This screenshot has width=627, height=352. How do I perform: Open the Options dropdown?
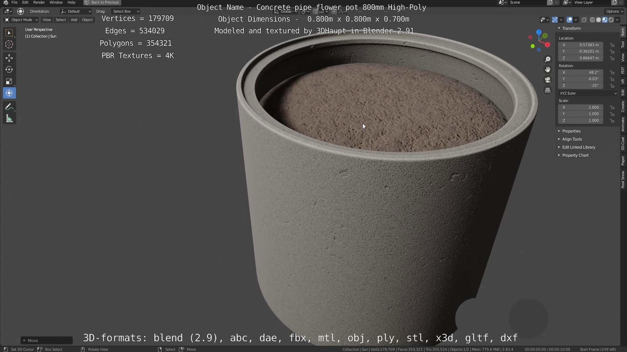coord(614,11)
